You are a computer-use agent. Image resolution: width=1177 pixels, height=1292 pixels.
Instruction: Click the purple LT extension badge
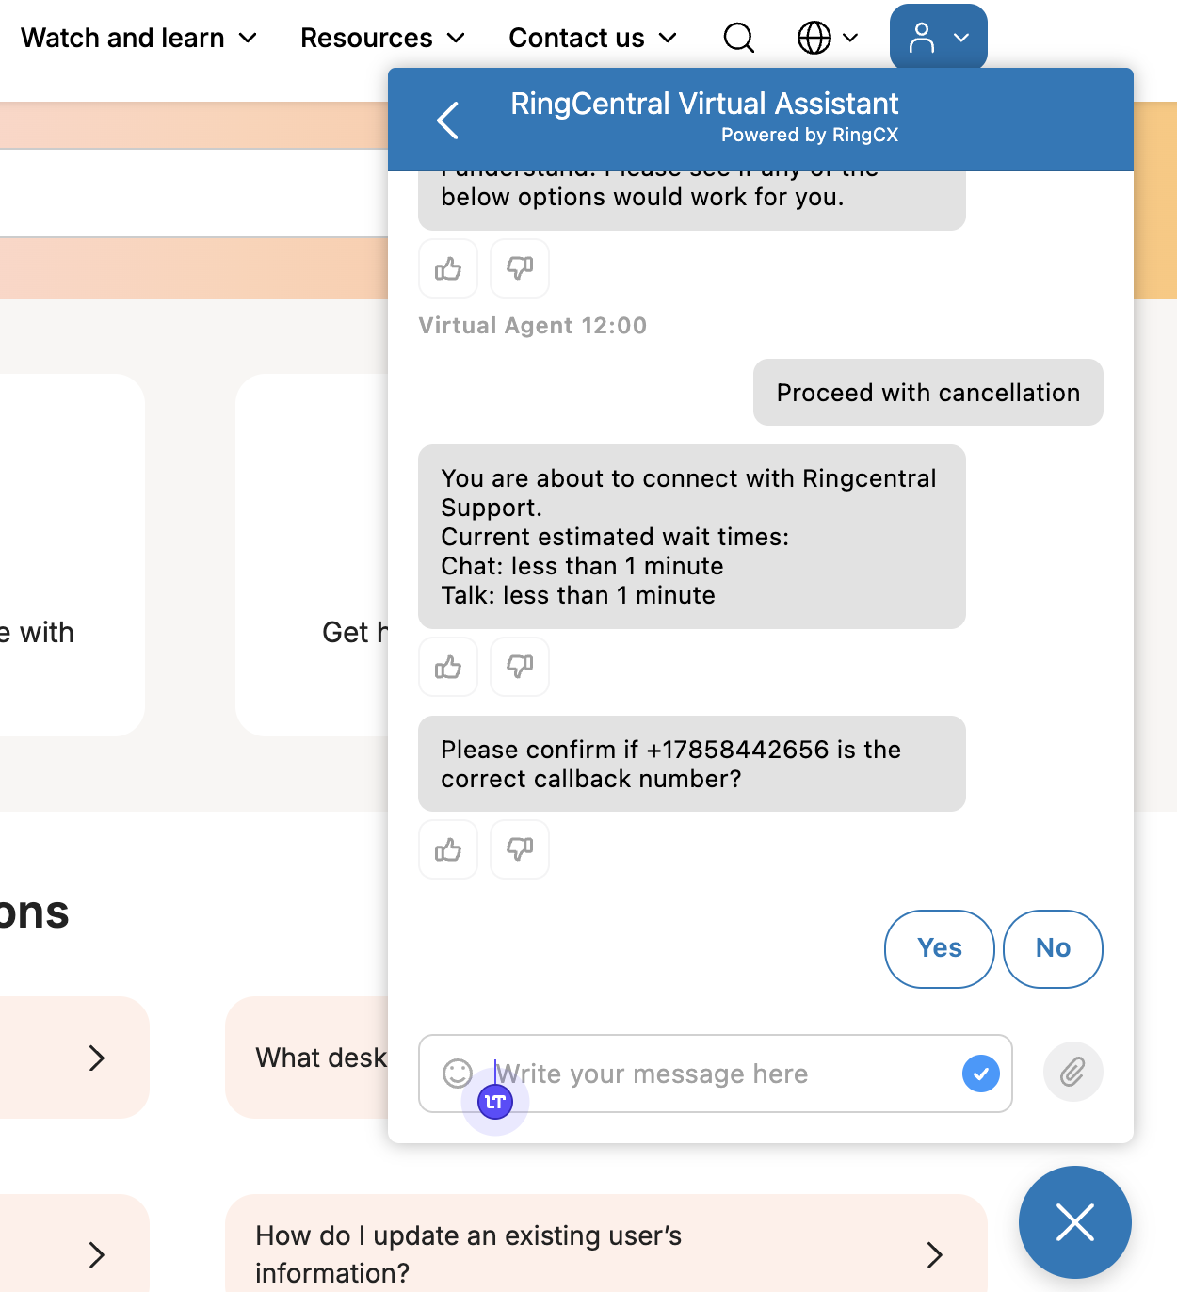pos(495,1102)
